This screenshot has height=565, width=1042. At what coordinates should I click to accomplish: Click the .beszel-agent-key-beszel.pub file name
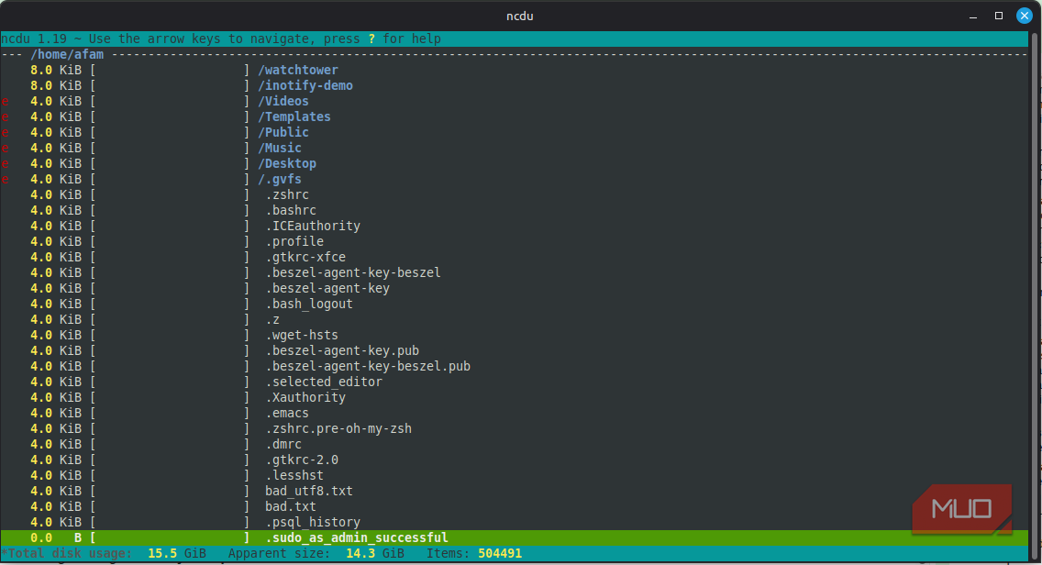pyautogui.click(x=368, y=367)
